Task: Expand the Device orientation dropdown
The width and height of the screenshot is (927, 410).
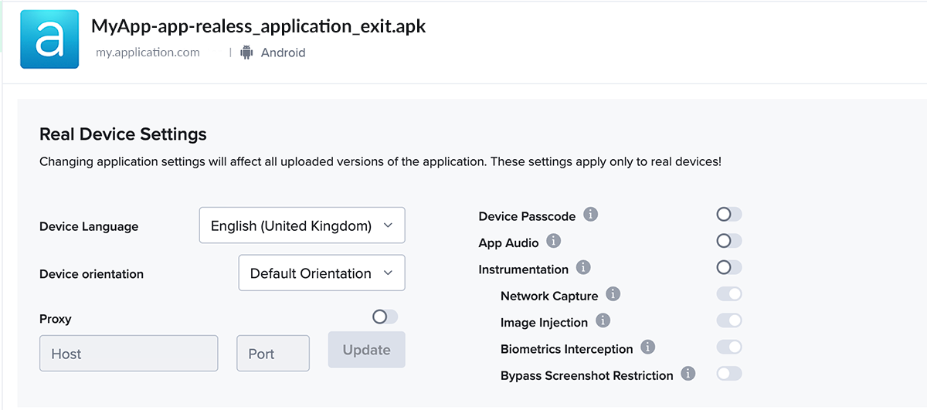Action: pos(321,273)
